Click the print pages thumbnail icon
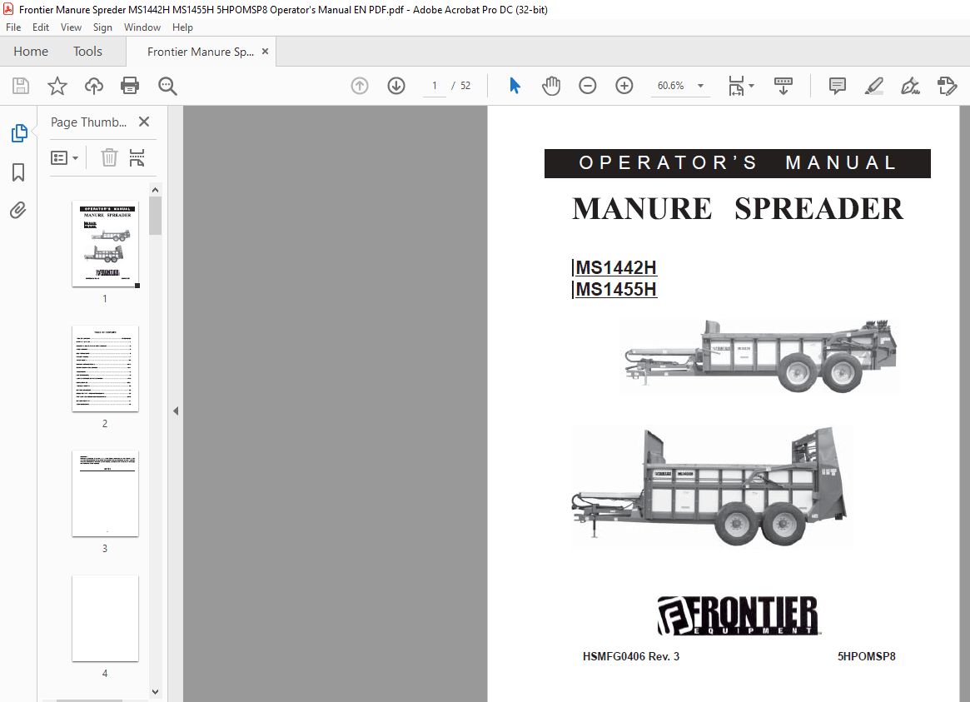Screen dimensions: 970x702 (x=137, y=157)
